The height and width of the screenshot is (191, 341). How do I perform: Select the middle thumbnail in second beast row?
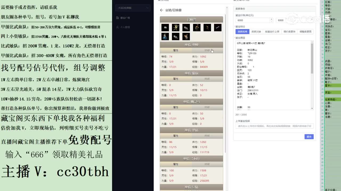click(176, 37)
